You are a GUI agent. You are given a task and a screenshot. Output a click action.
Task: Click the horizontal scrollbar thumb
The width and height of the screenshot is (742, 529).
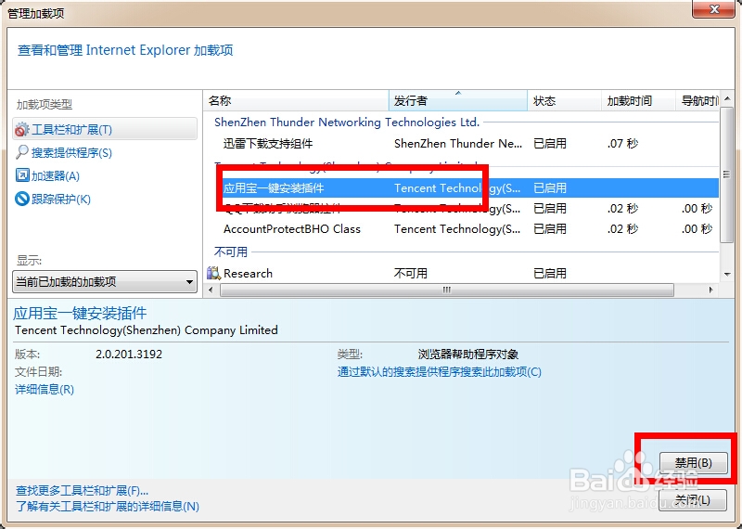click(x=447, y=290)
